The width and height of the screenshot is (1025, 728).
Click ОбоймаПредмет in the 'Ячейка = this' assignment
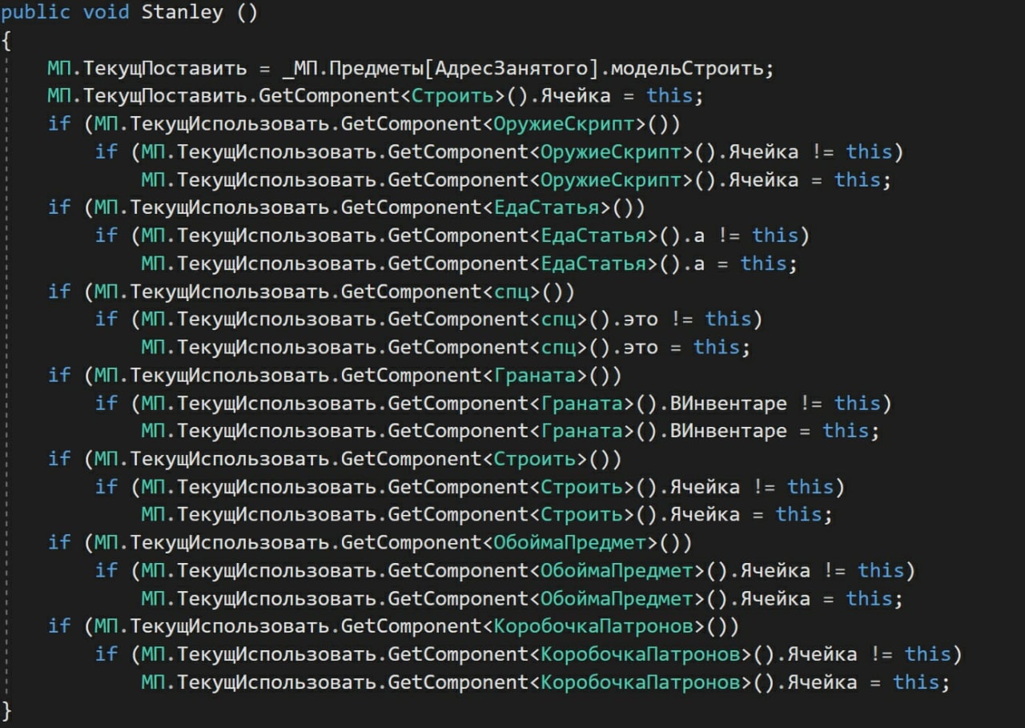coord(617,598)
